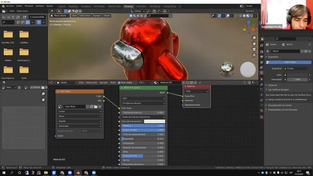Image resolution: width=313 pixels, height=176 pixels.
Task: Go back in the file browser
Action: coord(4,17)
